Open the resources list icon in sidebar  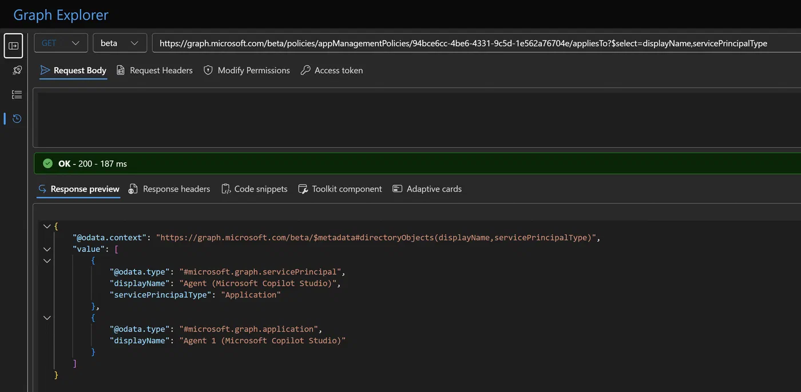[17, 94]
